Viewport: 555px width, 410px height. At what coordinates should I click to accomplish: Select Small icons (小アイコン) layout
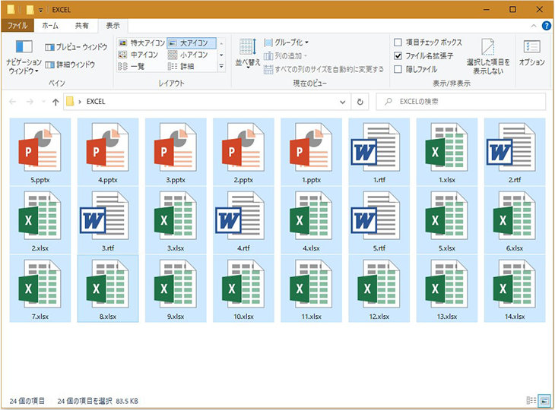[188, 55]
